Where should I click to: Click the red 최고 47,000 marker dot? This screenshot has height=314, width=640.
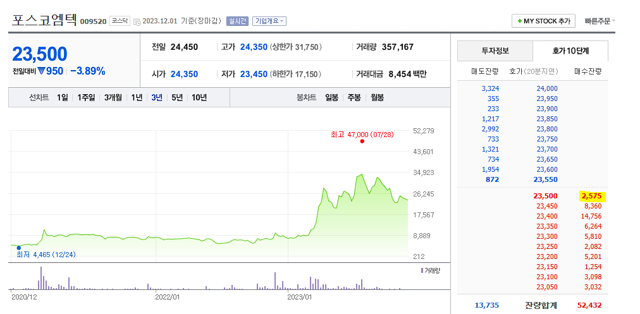[x=362, y=142]
